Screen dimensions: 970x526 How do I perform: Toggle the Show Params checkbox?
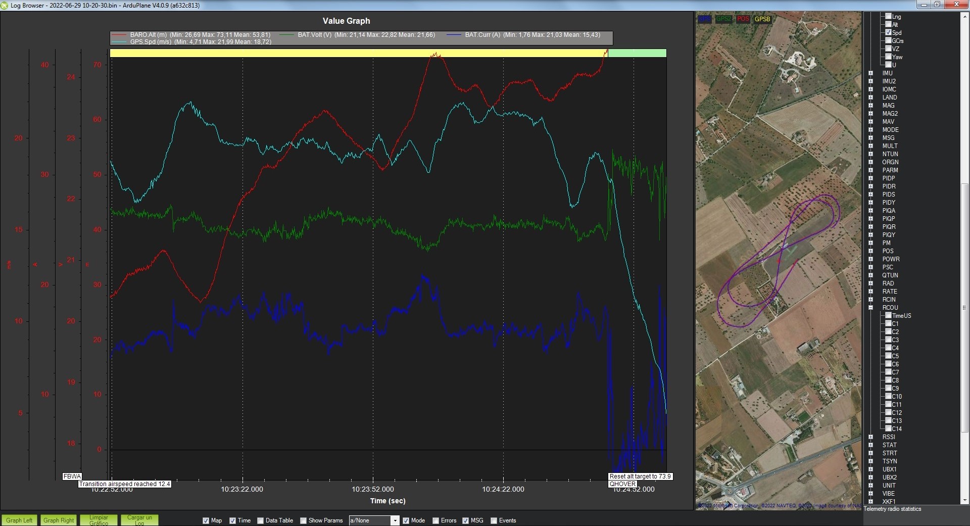[303, 520]
